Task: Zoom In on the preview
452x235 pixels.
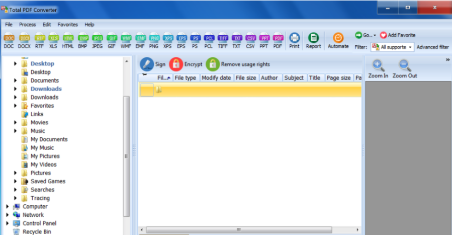Action: (378, 69)
